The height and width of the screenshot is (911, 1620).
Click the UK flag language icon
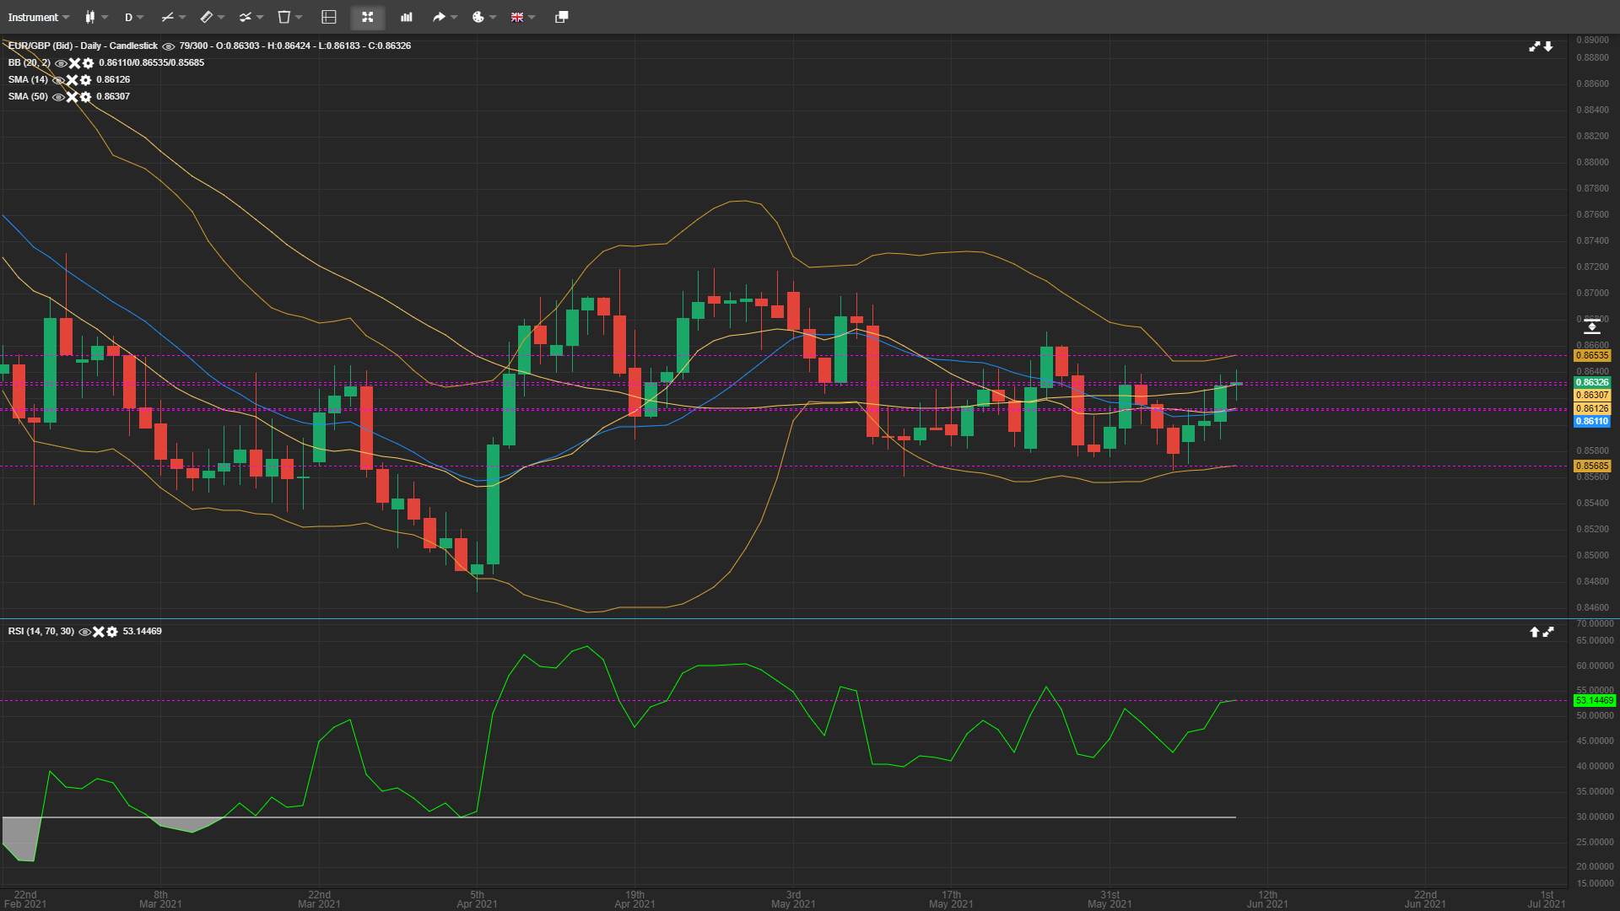(x=517, y=17)
